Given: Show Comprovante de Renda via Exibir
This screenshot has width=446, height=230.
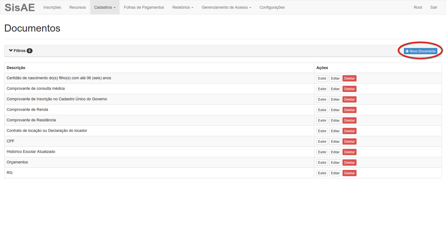Looking at the screenshot, I should coord(322,110).
